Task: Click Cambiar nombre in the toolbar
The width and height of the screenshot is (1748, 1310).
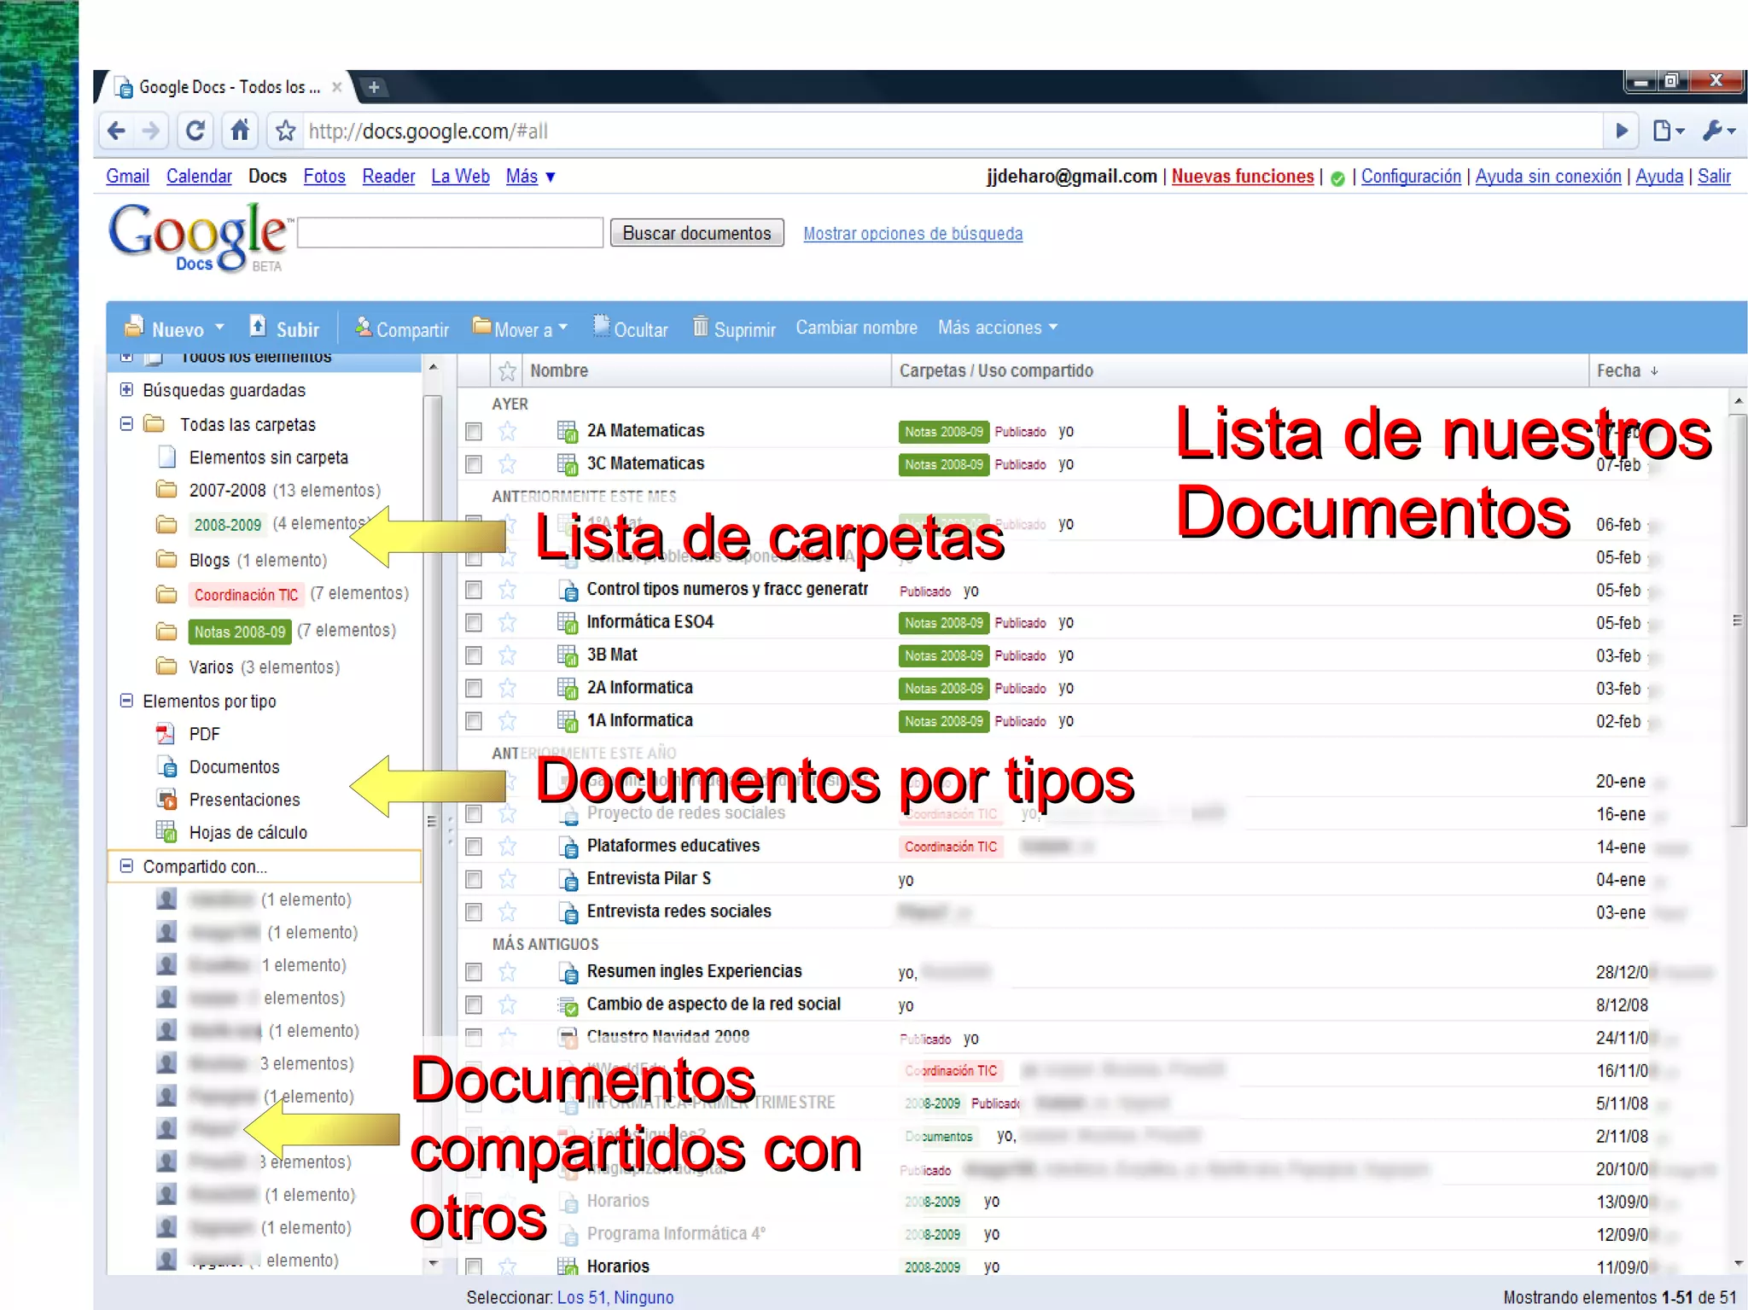Action: (856, 328)
